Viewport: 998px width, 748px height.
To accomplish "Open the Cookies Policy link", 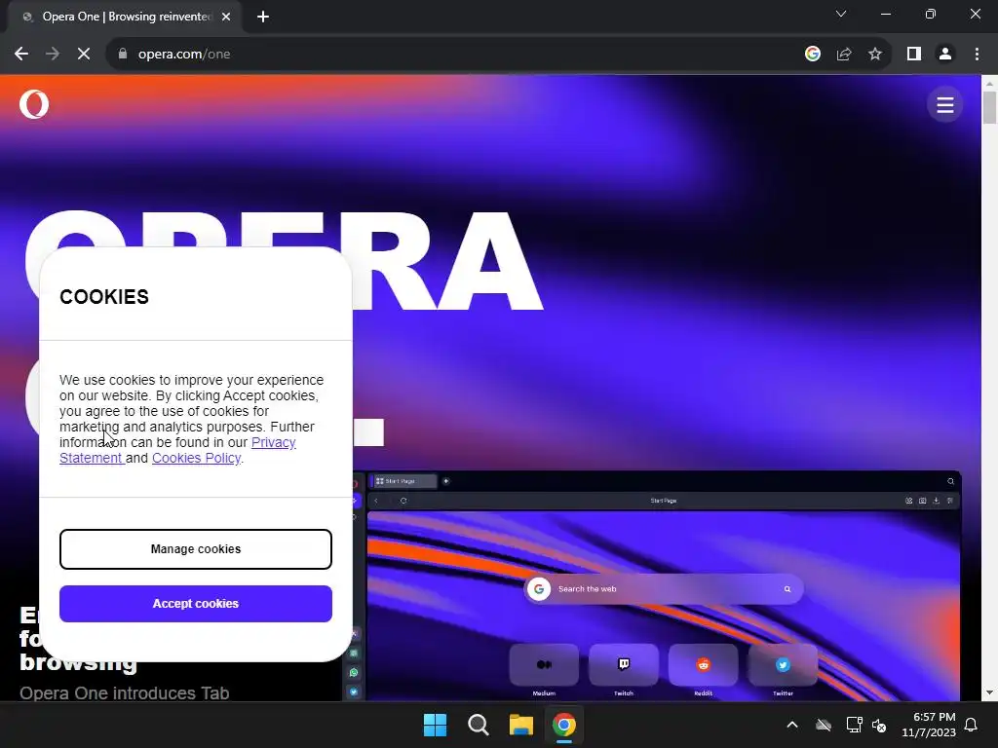I will click(196, 458).
